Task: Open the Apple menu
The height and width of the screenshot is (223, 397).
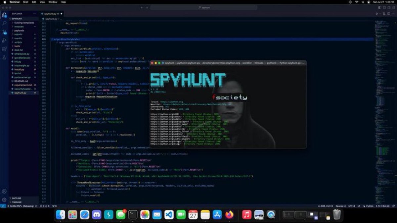Action: pyautogui.click(x=5, y=2)
